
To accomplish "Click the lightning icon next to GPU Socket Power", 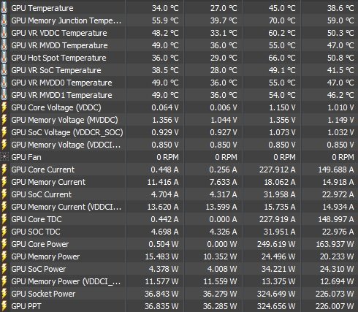I will coord(4,294).
